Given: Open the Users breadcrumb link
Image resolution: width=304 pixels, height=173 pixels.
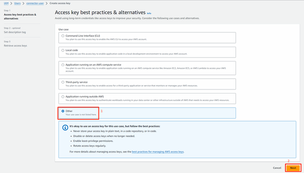Looking at the screenshot, I should 17,3.
